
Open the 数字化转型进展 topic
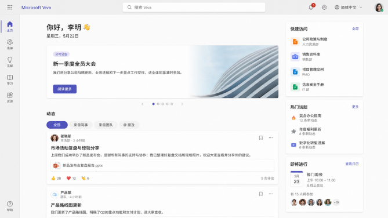(x=312, y=143)
